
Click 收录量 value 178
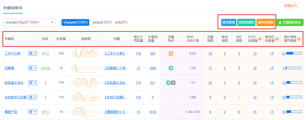click(61, 83)
